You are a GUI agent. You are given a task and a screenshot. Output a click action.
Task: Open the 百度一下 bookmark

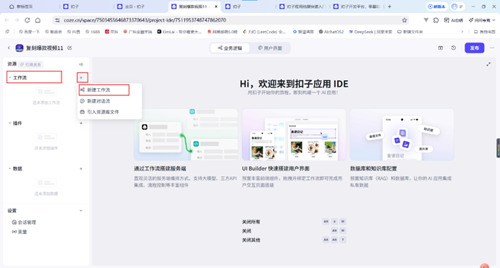click(x=30, y=32)
